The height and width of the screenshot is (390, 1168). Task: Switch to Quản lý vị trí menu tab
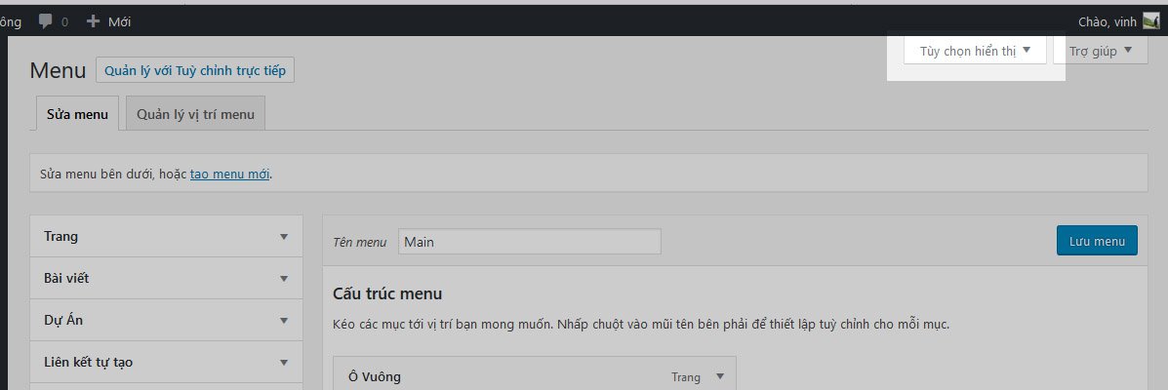tap(195, 114)
